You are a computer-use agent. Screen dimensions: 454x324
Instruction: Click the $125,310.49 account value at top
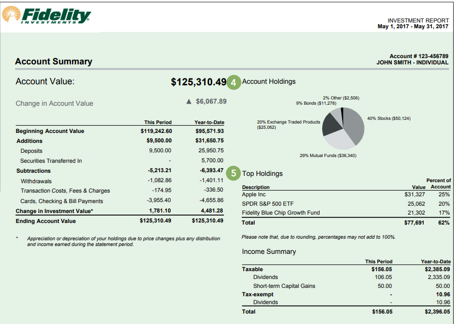tap(199, 82)
